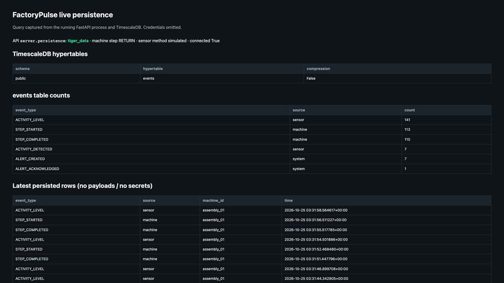Select timestamp 03:31:56.511227

[x=315, y=220]
